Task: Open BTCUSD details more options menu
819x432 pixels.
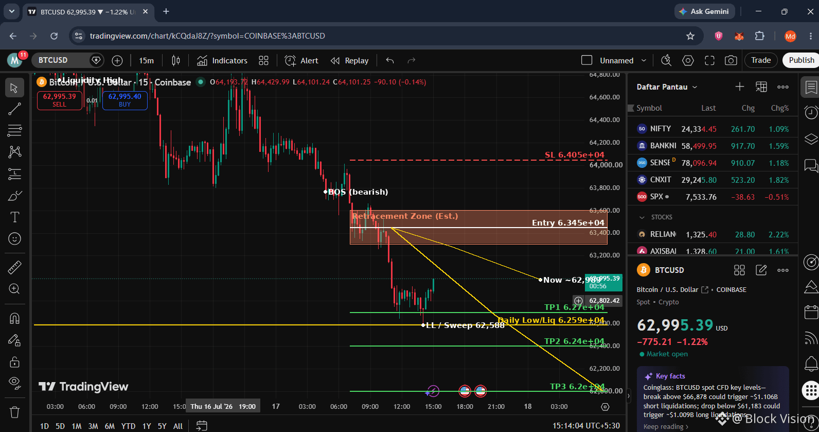Action: coord(783,270)
